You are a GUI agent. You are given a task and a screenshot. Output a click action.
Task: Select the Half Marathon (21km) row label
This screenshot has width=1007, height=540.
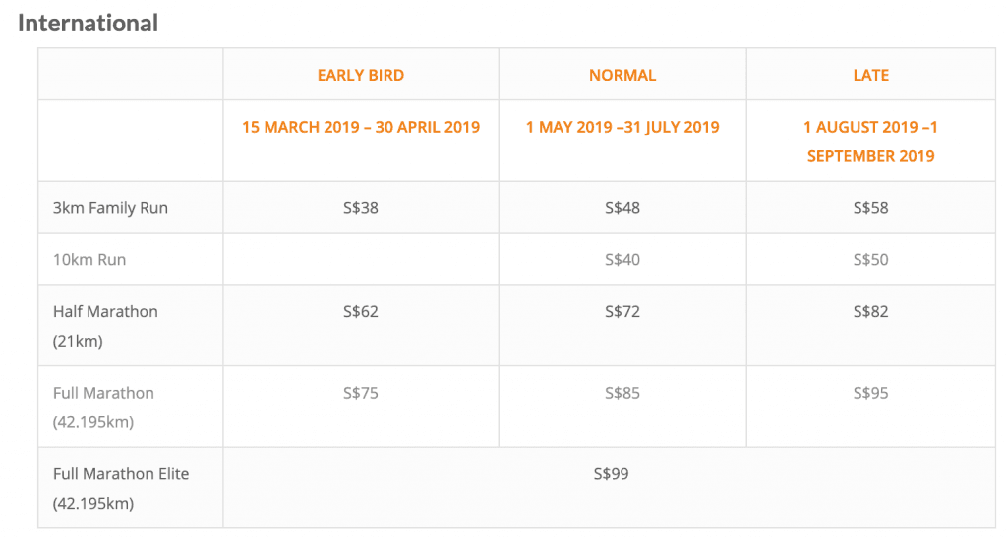coord(105,325)
